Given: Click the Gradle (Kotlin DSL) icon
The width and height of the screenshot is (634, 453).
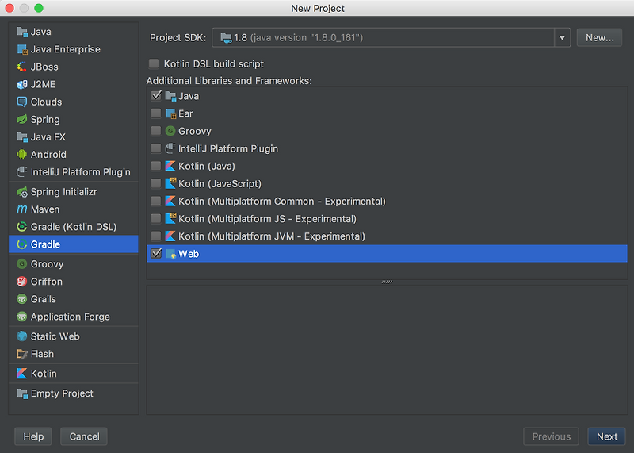Looking at the screenshot, I should coord(22,227).
